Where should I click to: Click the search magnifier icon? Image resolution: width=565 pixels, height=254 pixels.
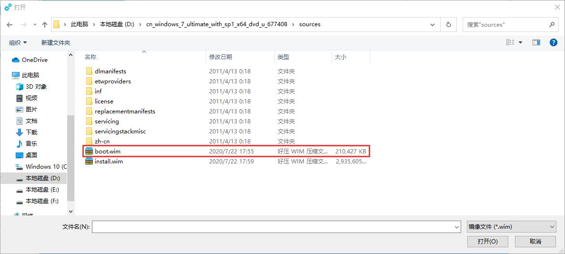point(552,24)
